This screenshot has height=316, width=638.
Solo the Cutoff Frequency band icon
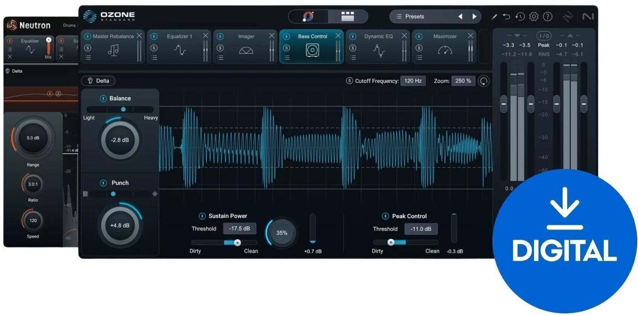tap(349, 81)
